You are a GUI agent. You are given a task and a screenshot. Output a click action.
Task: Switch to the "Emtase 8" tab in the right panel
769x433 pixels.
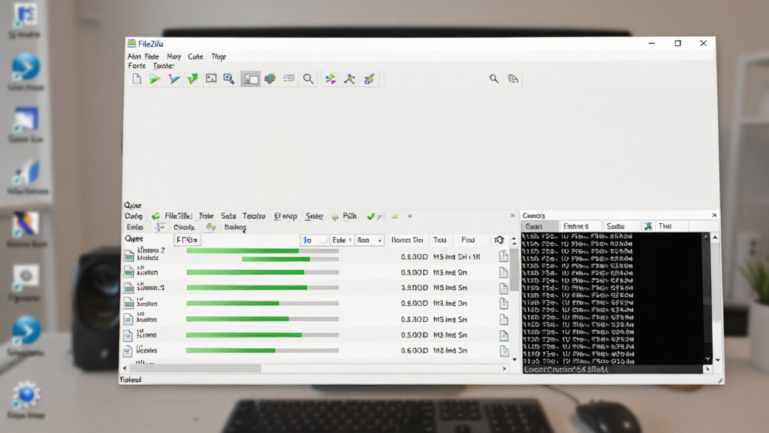click(x=581, y=226)
